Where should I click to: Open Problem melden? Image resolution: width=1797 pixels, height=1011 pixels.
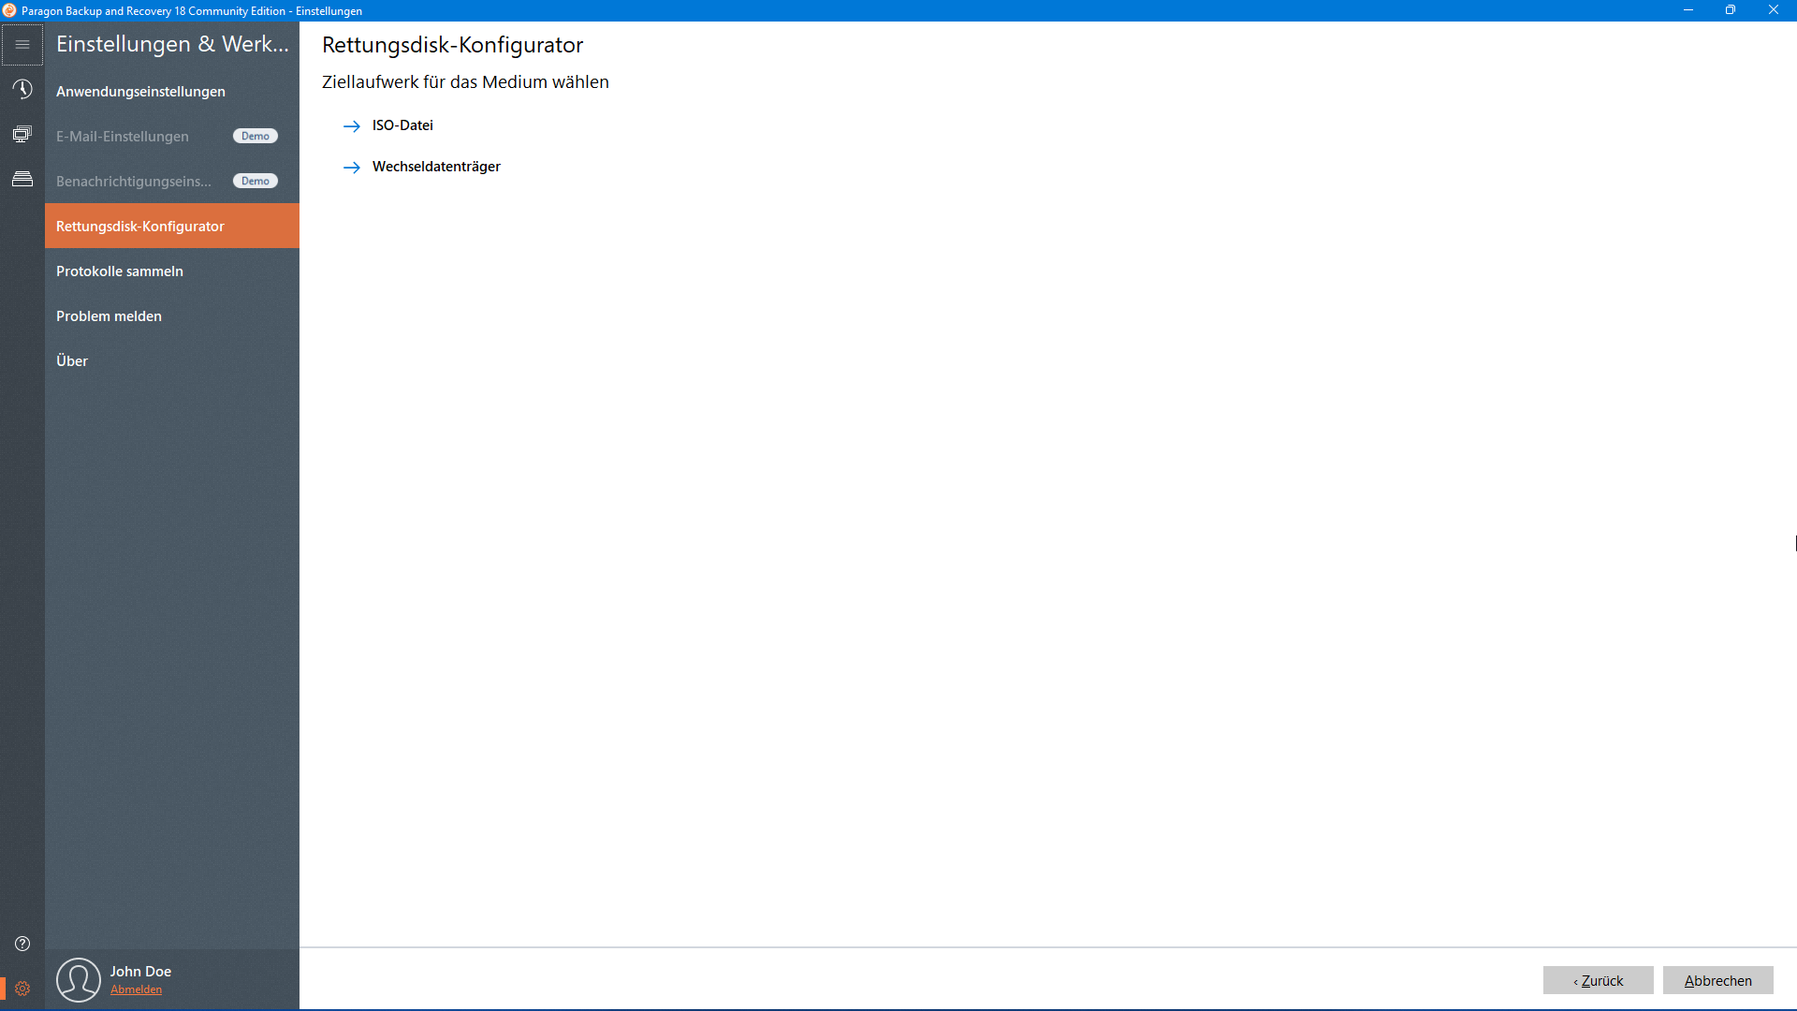click(x=109, y=316)
